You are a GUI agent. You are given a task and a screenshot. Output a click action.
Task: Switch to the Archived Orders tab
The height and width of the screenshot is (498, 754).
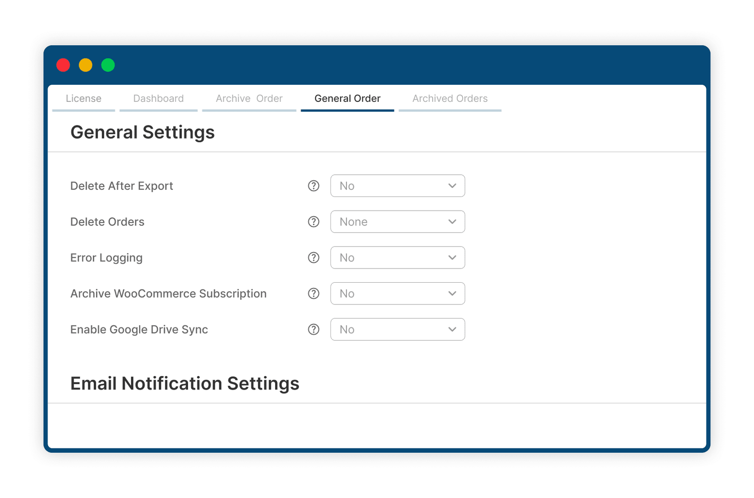[x=450, y=99]
